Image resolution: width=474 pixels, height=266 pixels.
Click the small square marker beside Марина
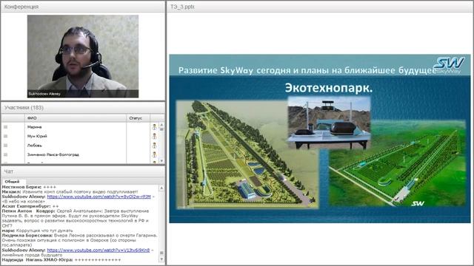tap(5, 127)
